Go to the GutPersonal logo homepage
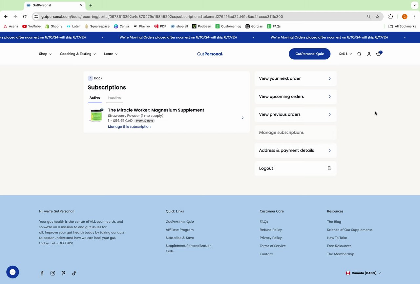The height and width of the screenshot is (284, 420). 210,54
